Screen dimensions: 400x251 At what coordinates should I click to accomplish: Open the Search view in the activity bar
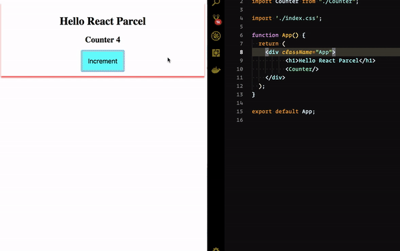216,3
